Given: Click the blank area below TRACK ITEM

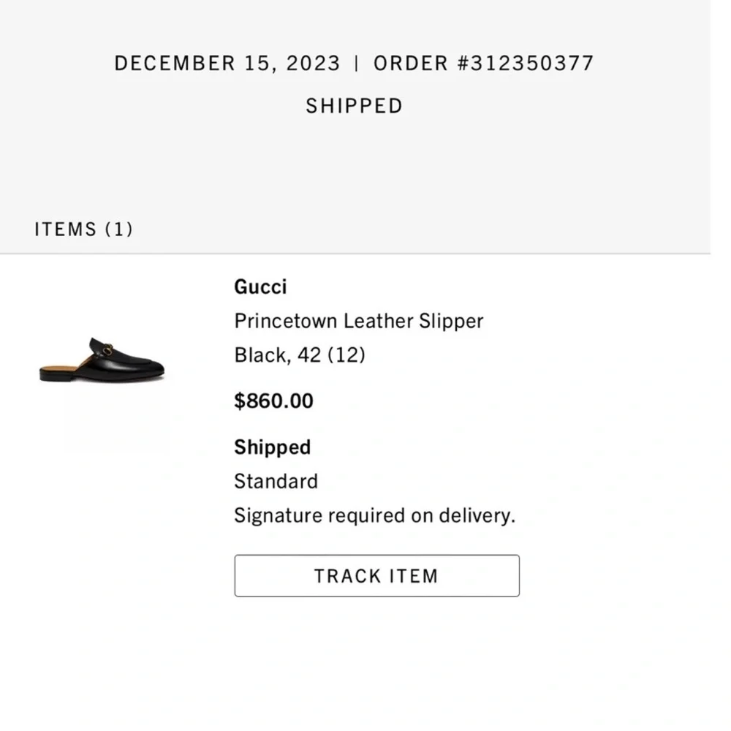Looking at the screenshot, I should point(365,658).
